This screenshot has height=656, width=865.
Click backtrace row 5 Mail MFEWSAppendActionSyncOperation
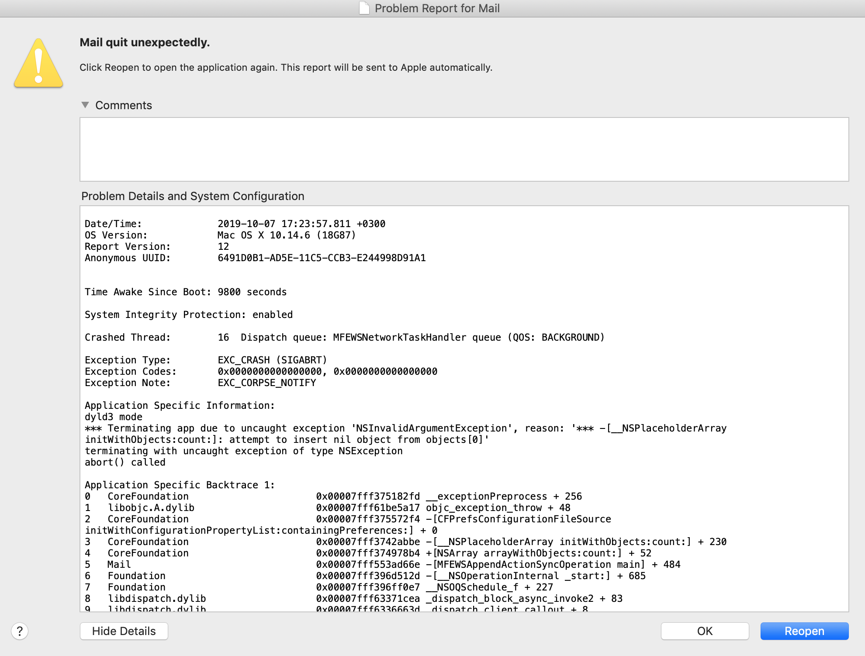[383, 564]
